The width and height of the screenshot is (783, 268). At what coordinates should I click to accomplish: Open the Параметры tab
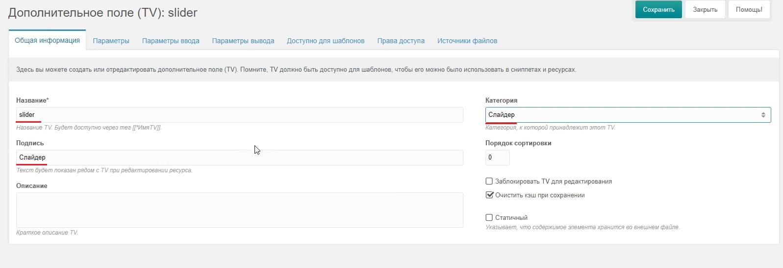[111, 41]
